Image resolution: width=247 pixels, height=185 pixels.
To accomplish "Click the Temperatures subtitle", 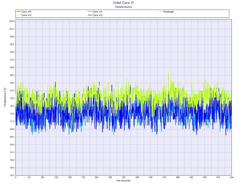I will [123, 7].
